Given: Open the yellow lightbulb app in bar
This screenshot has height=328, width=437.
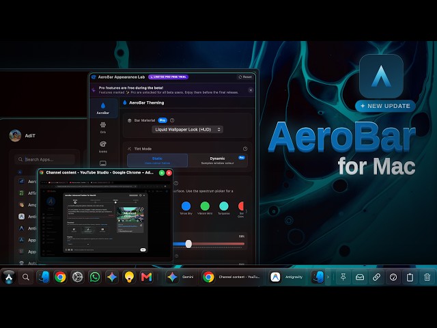Looking at the screenshot, I should (x=129, y=277).
